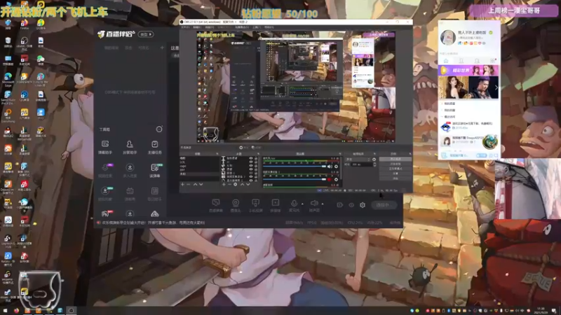Open OBS transition properties gear
The image size is (561, 315).
(x=374, y=160)
